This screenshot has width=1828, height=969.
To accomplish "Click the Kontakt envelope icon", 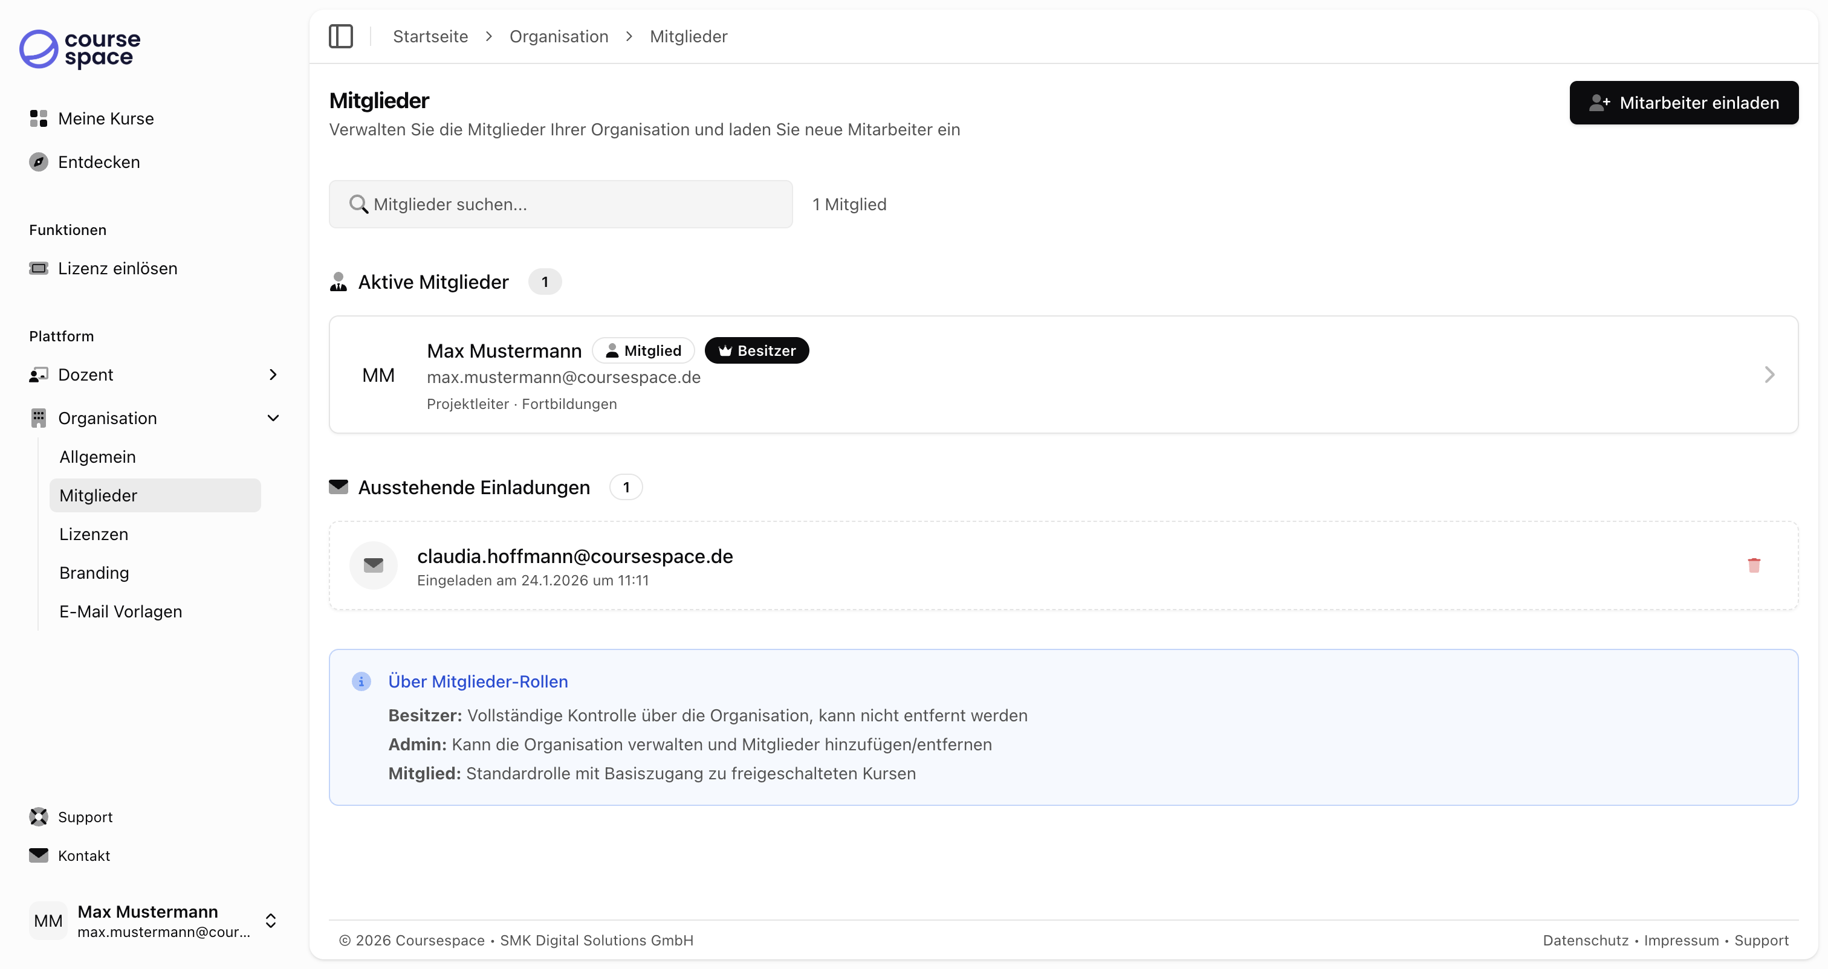I will 38,855.
